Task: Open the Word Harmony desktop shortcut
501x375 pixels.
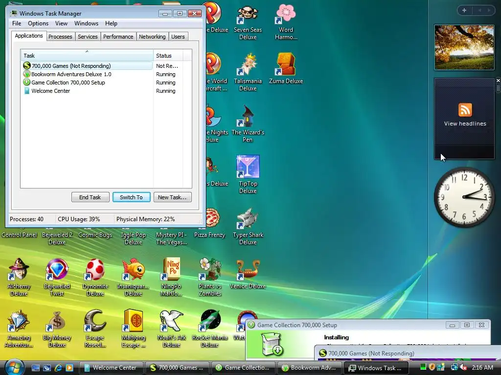Action: [x=286, y=22]
